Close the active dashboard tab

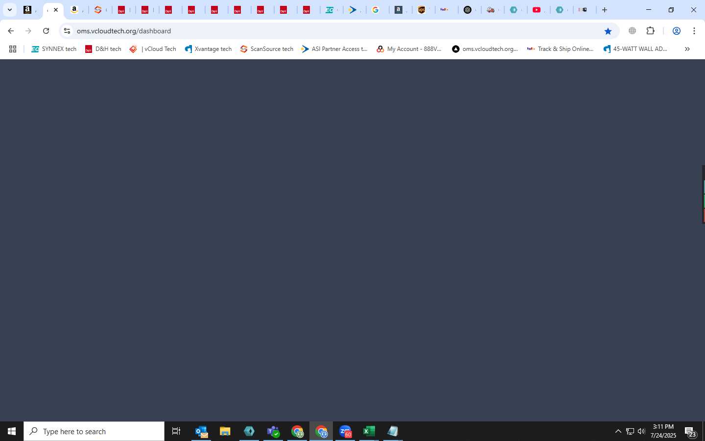pos(56,10)
